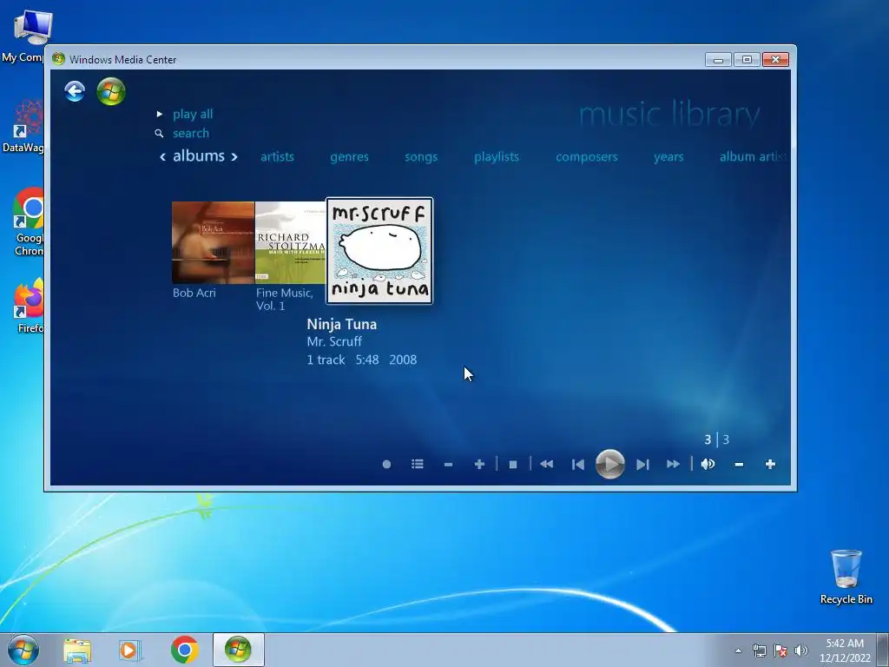Image resolution: width=889 pixels, height=667 pixels.
Task: Open Fine Music Vol. 1 album cover
Action: click(x=290, y=243)
